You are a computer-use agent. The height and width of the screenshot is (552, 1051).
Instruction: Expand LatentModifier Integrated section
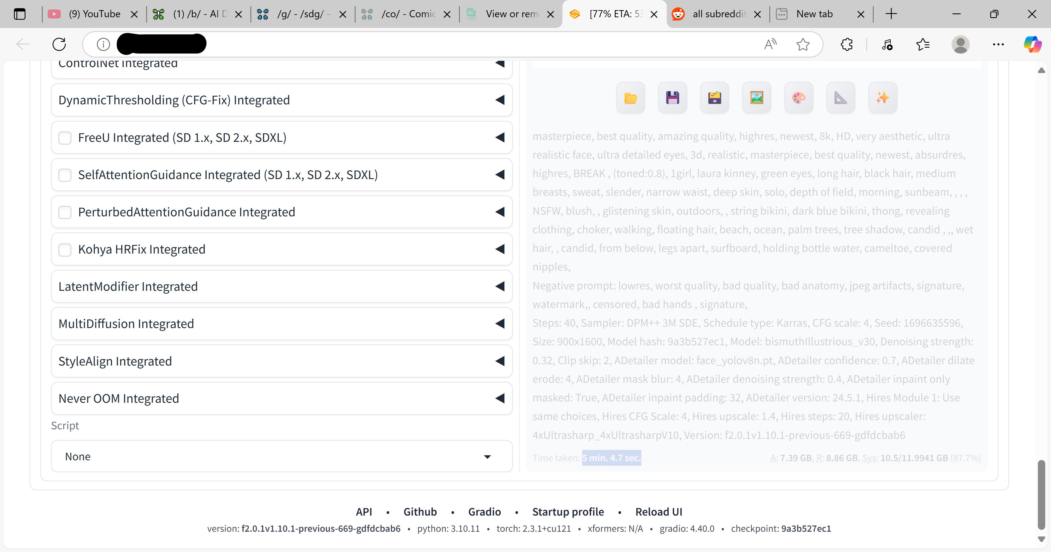point(282,287)
